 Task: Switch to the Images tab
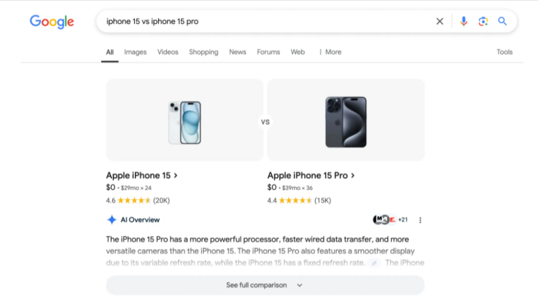click(135, 52)
